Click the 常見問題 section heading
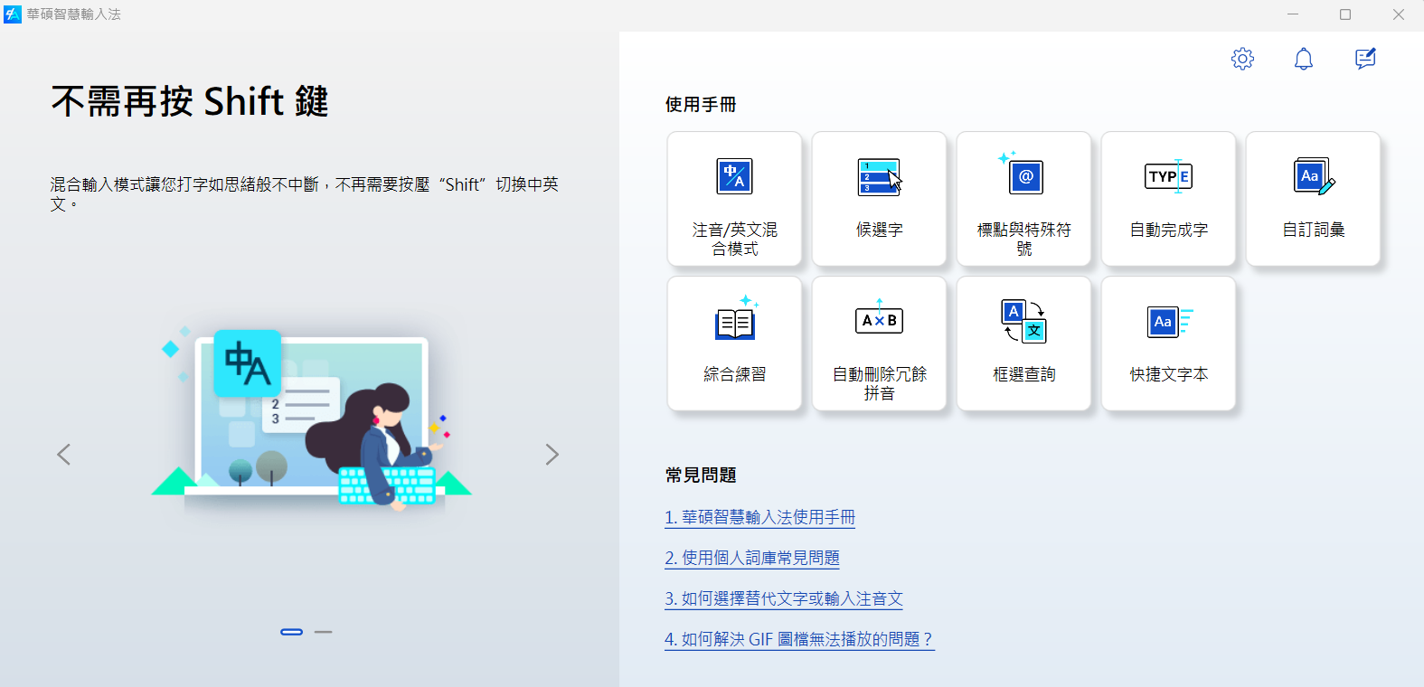This screenshot has width=1424, height=687. [701, 475]
